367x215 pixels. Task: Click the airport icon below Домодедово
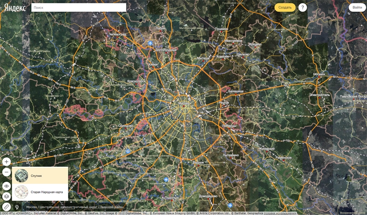coord(230,205)
